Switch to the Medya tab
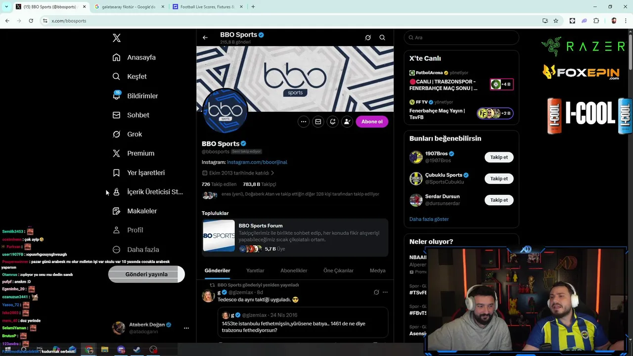This screenshot has width=633, height=356. [377, 270]
